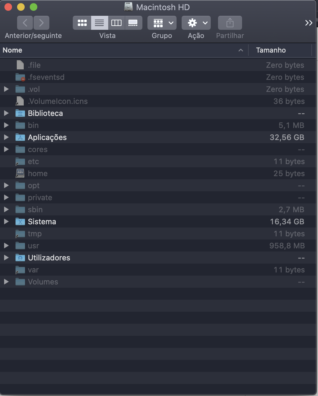The image size is (318, 396).
Task: Click the Partilhar share button
Action: click(230, 23)
